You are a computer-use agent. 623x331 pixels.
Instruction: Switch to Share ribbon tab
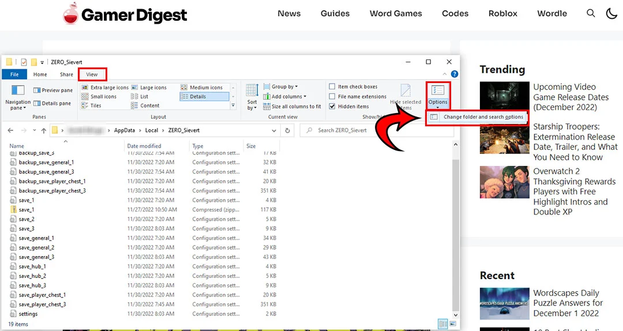[x=66, y=74]
